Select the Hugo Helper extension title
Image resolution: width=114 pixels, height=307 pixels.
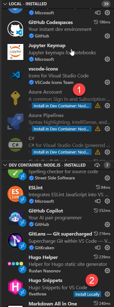point(43,257)
